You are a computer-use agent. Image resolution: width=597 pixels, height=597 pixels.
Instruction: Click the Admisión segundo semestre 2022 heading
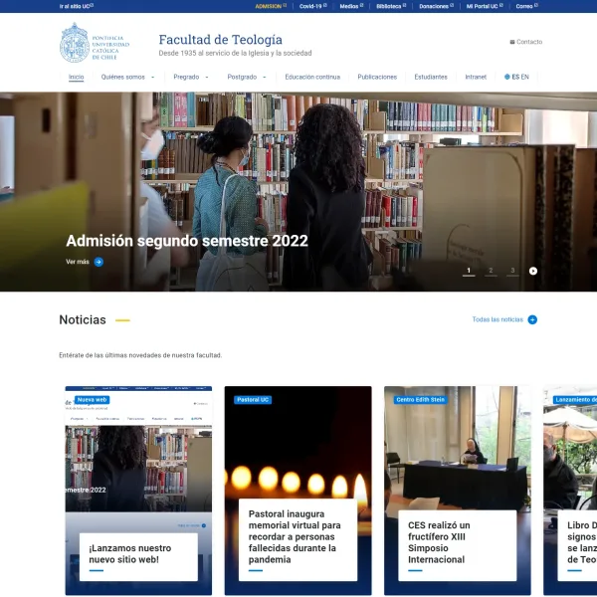[x=187, y=241]
